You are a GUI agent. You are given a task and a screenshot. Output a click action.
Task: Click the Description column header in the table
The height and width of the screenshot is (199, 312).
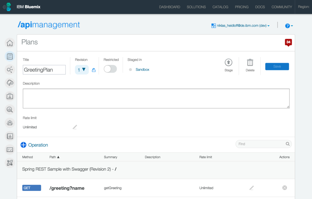(x=153, y=157)
